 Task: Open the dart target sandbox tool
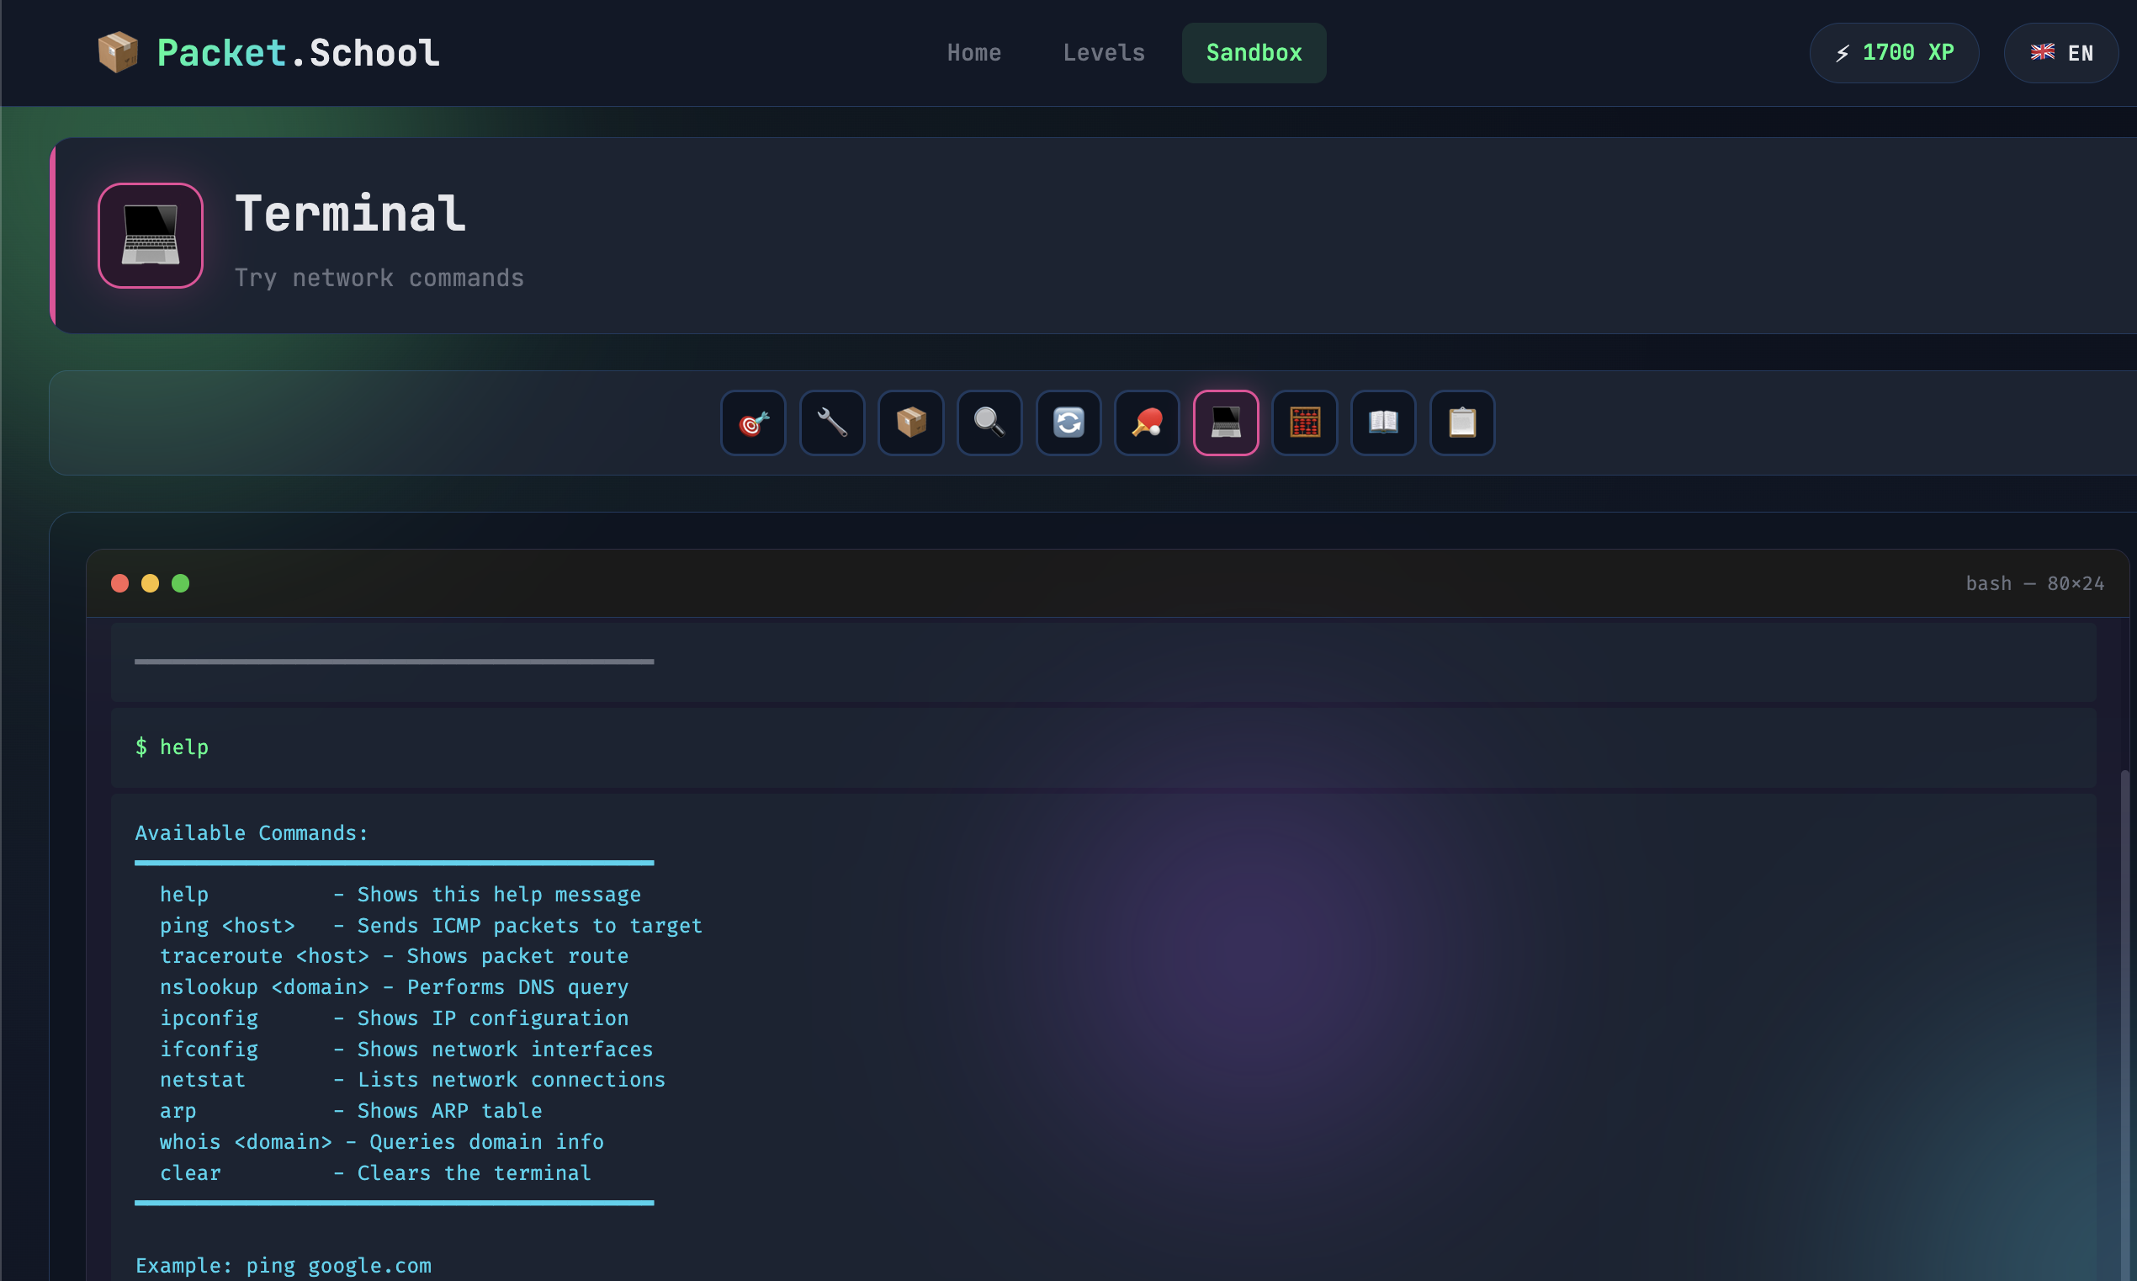[753, 423]
